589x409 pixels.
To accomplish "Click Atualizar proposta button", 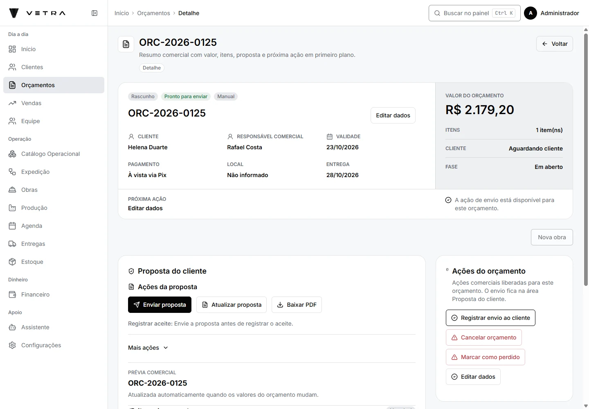I will coord(232,305).
